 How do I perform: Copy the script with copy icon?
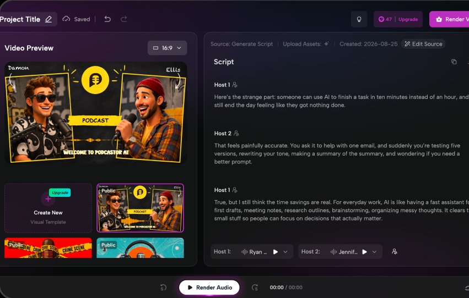(454, 62)
